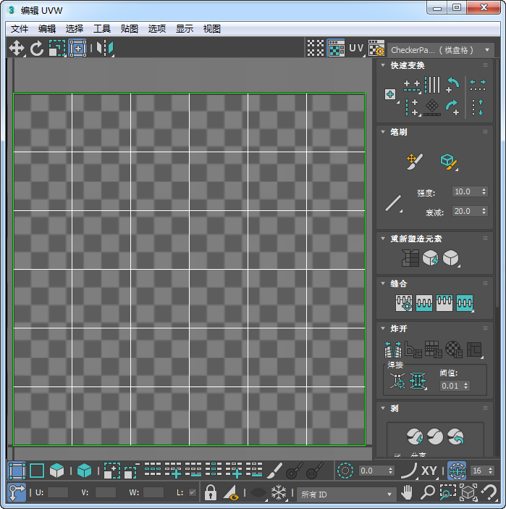
Task: Click the Quick Peel icon in 剥
Action: [x=415, y=436]
